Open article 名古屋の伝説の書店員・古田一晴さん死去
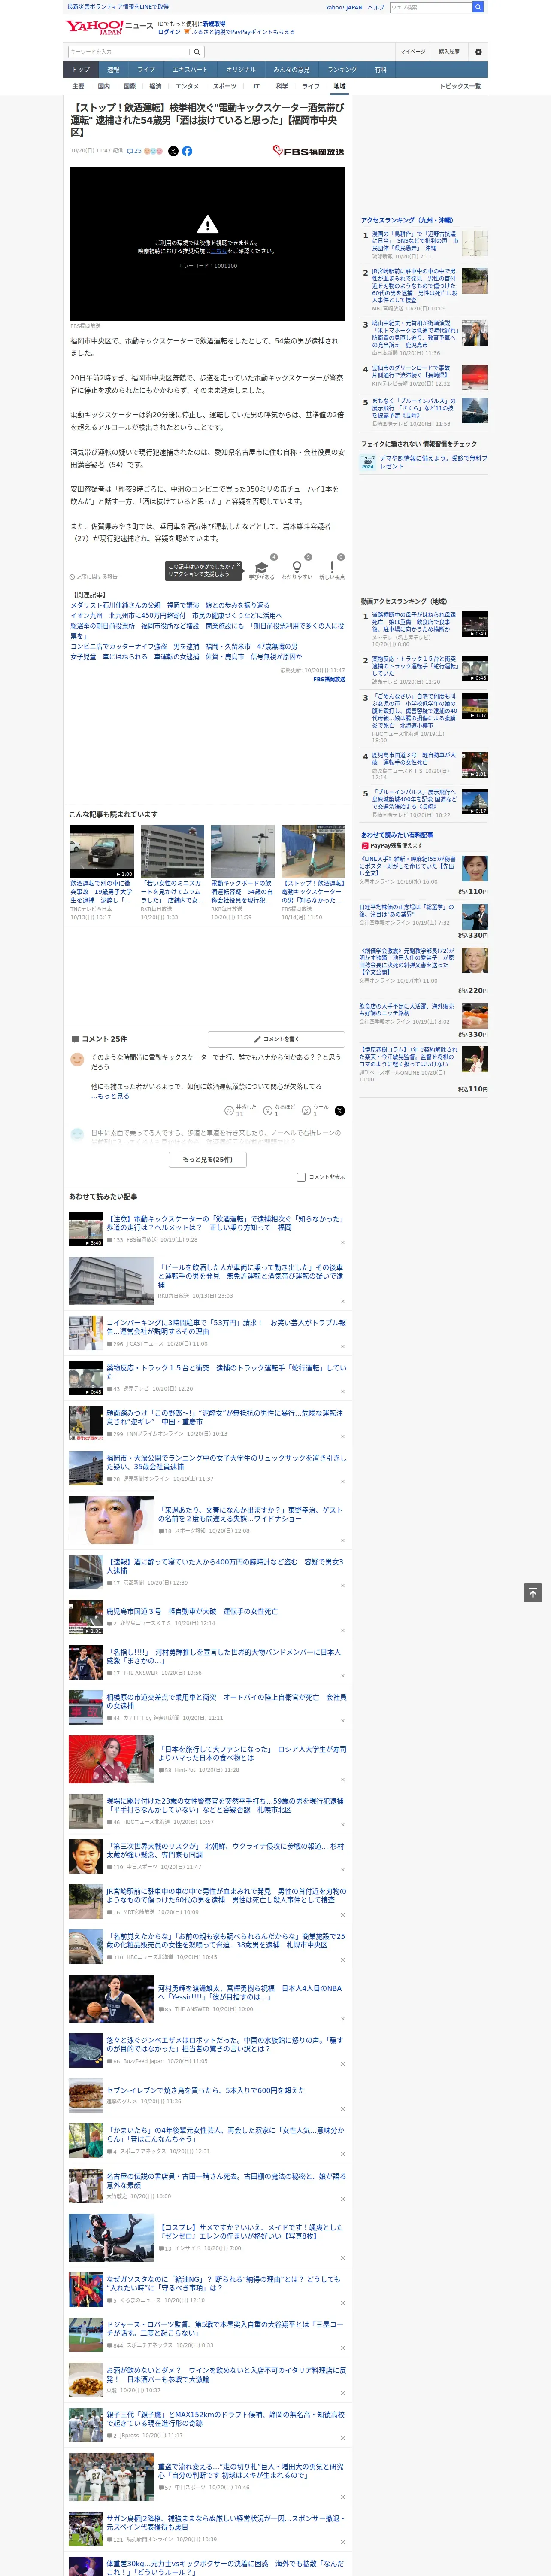551x2576 pixels. click(x=226, y=2180)
